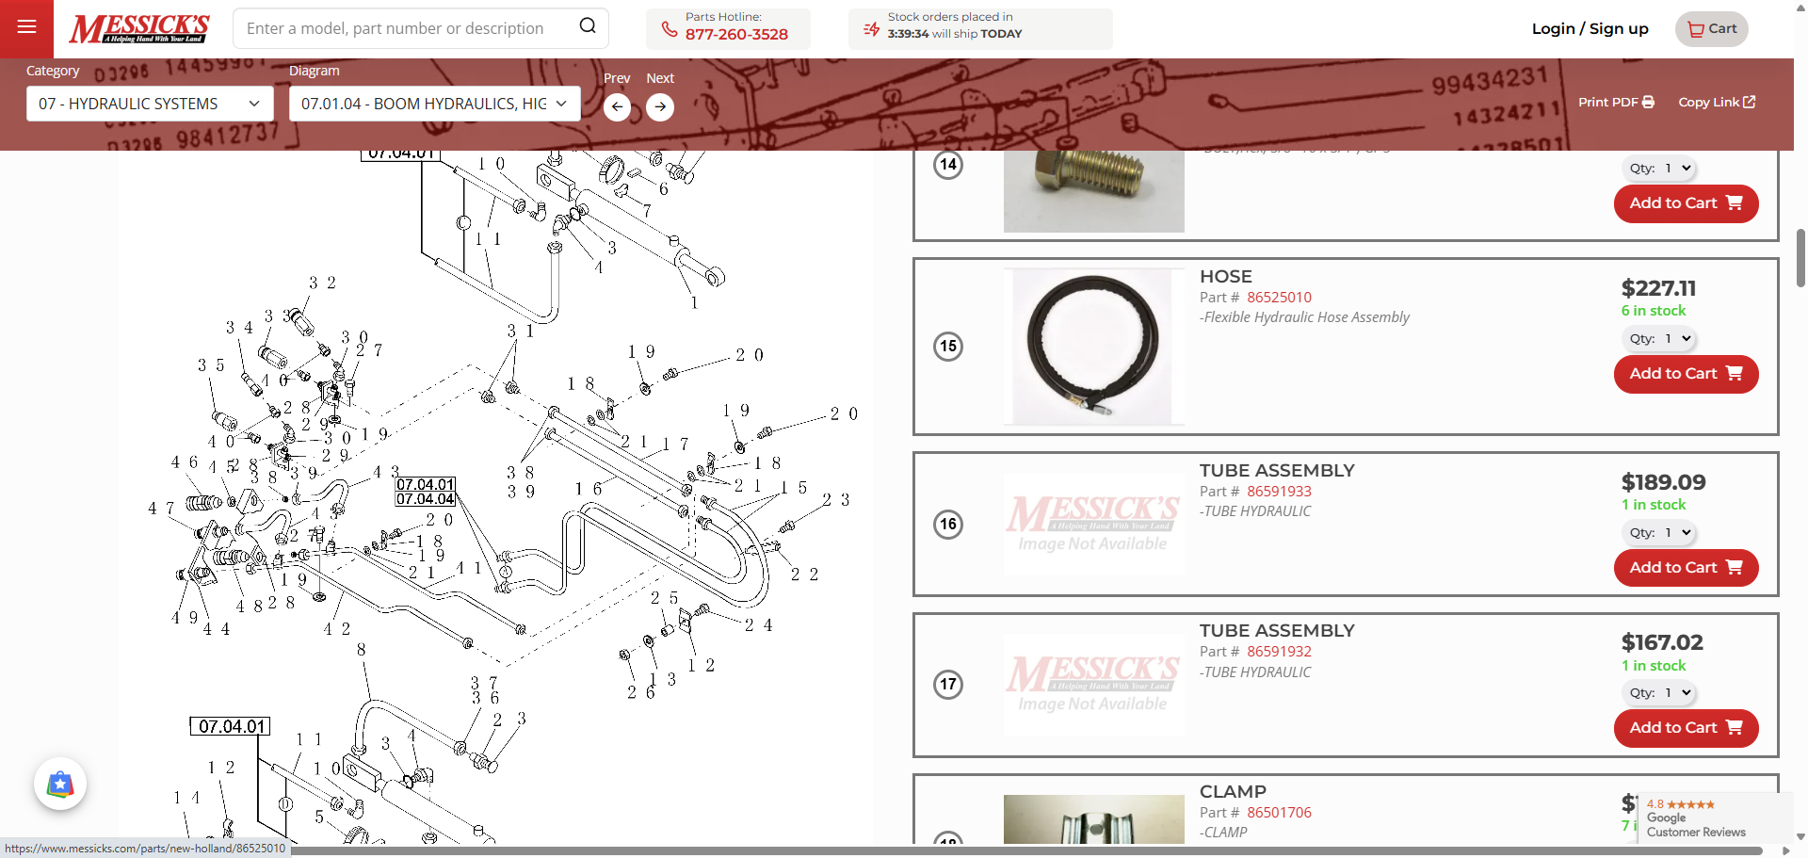Image resolution: width=1808 pixels, height=858 pixels.
Task: Go to the next diagram arrow
Action: [x=660, y=106]
